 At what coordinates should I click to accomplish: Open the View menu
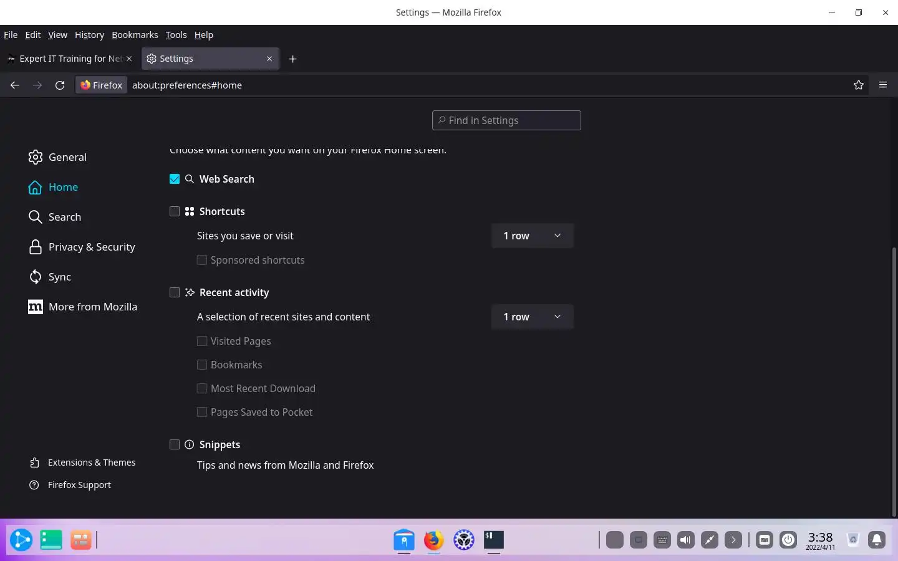click(57, 35)
